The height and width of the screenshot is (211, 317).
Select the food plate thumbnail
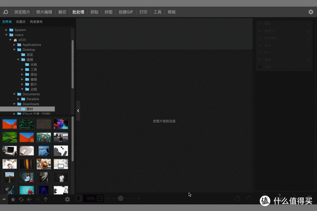point(44,164)
